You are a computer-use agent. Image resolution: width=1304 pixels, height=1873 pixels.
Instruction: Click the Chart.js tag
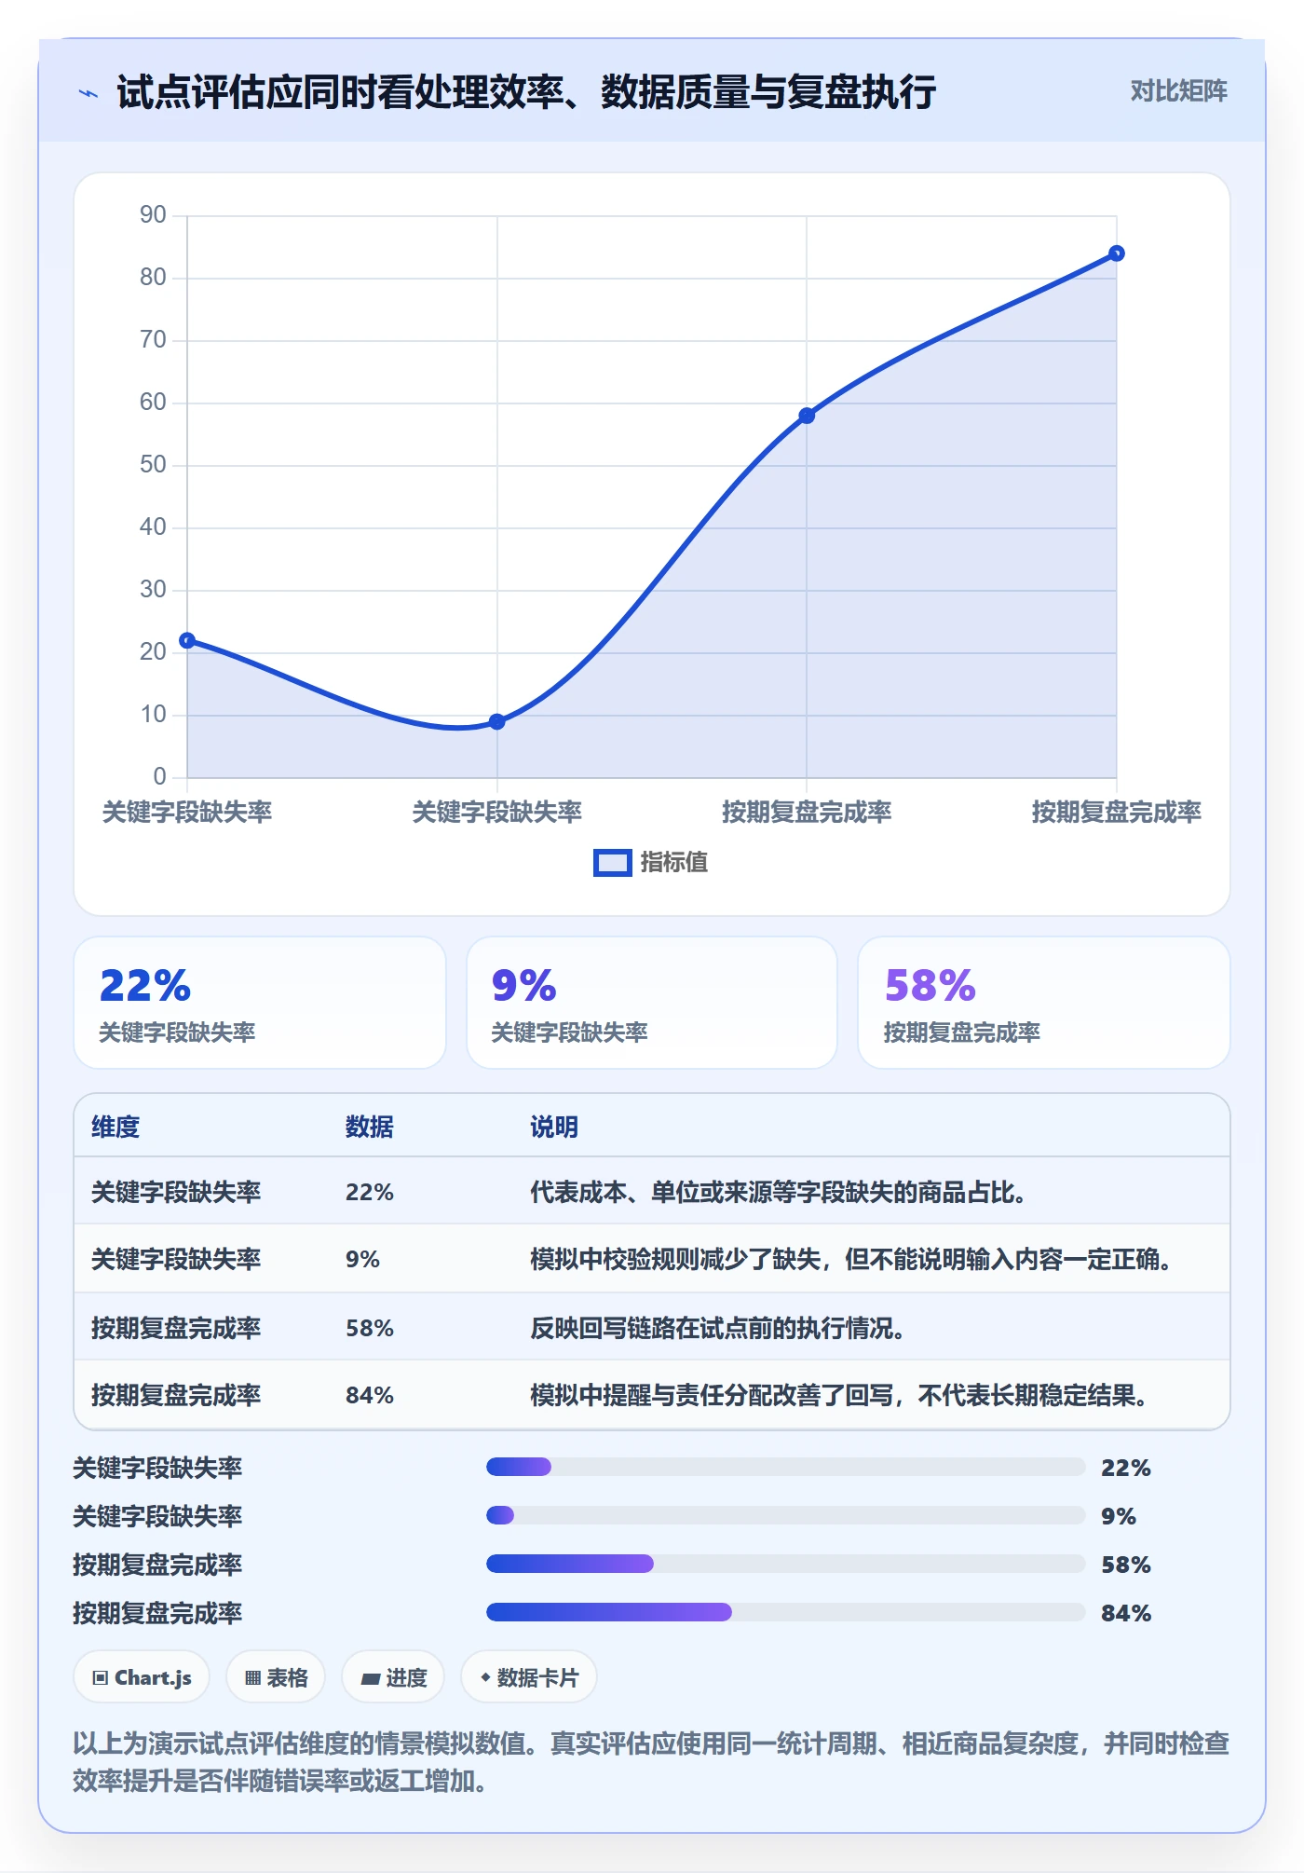click(142, 1677)
